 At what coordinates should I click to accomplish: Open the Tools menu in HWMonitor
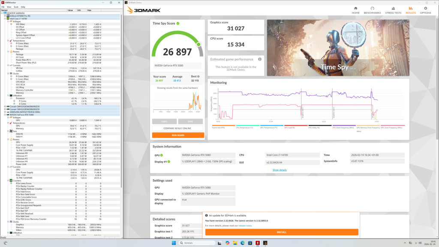coord(16,7)
